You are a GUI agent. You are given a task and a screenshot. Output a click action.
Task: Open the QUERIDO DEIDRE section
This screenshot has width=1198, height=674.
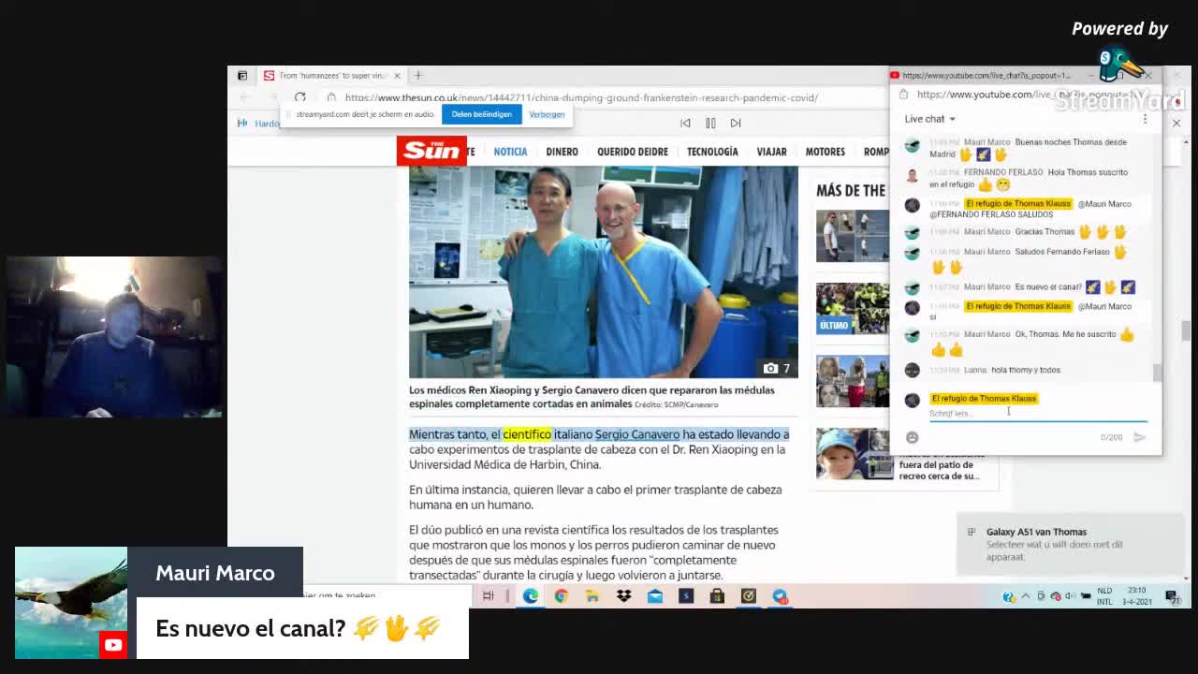pos(633,152)
